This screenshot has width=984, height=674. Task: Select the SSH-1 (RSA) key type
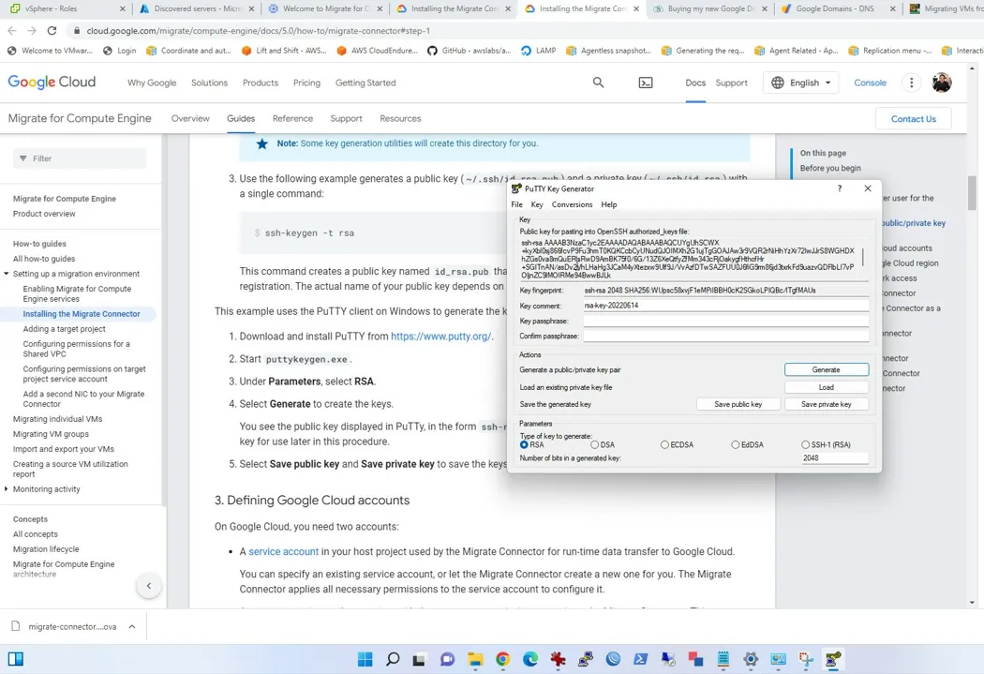[x=805, y=444]
